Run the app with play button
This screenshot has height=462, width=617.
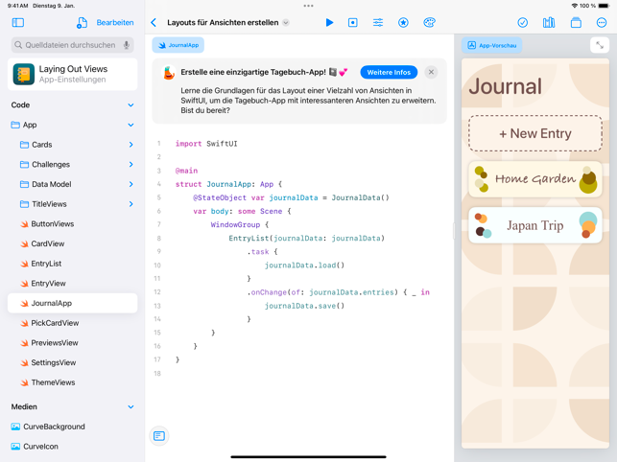[329, 23]
